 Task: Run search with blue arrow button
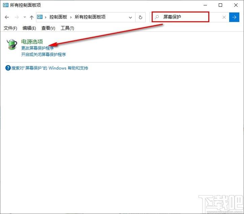click(234, 17)
